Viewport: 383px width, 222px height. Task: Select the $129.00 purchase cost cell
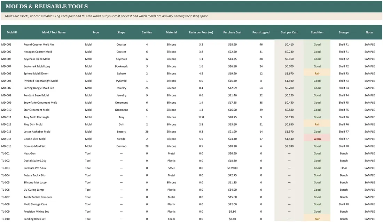point(232,168)
